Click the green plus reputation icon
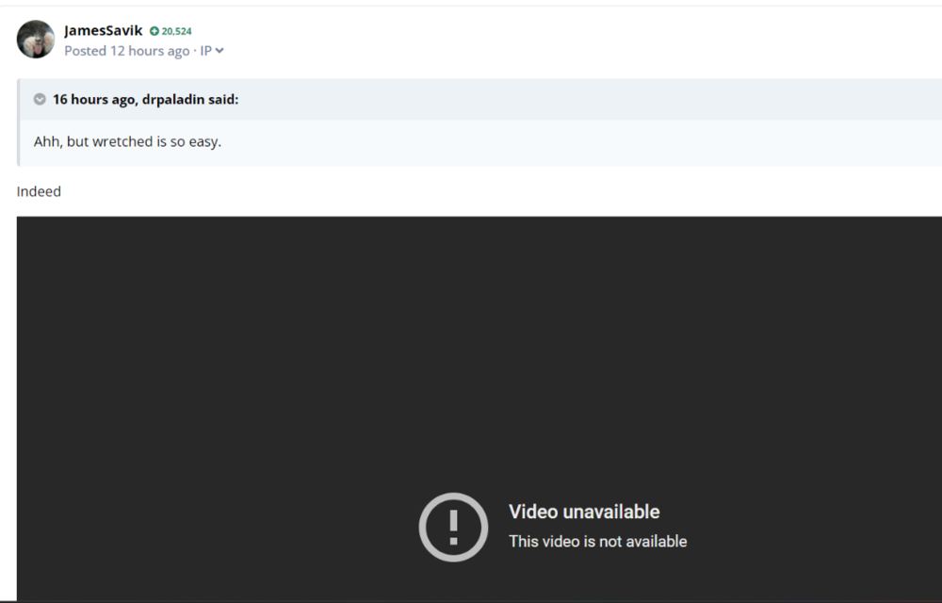This screenshot has height=603, width=942. [x=154, y=31]
